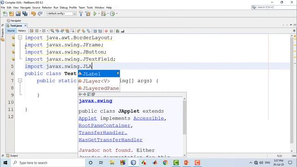Click the Save All toolbar icon
This screenshot has height=167, width=297.
click(25, 13)
